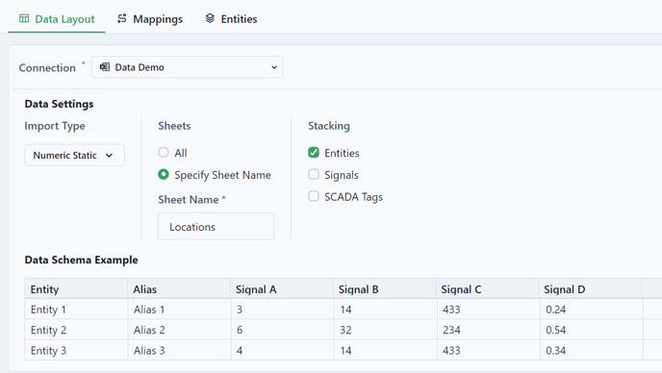Image resolution: width=662 pixels, height=373 pixels.
Task: Expand the Connection dropdown chevron
Action: (274, 67)
